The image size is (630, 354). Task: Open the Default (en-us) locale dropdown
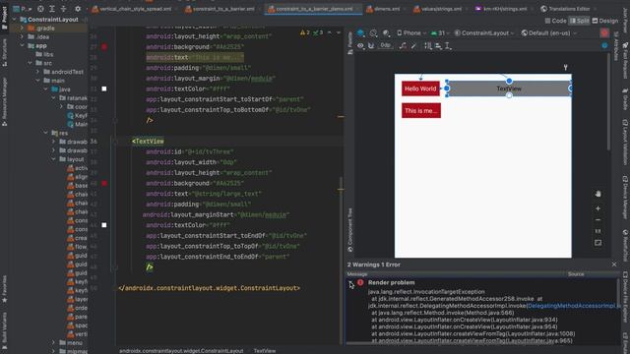click(x=549, y=32)
